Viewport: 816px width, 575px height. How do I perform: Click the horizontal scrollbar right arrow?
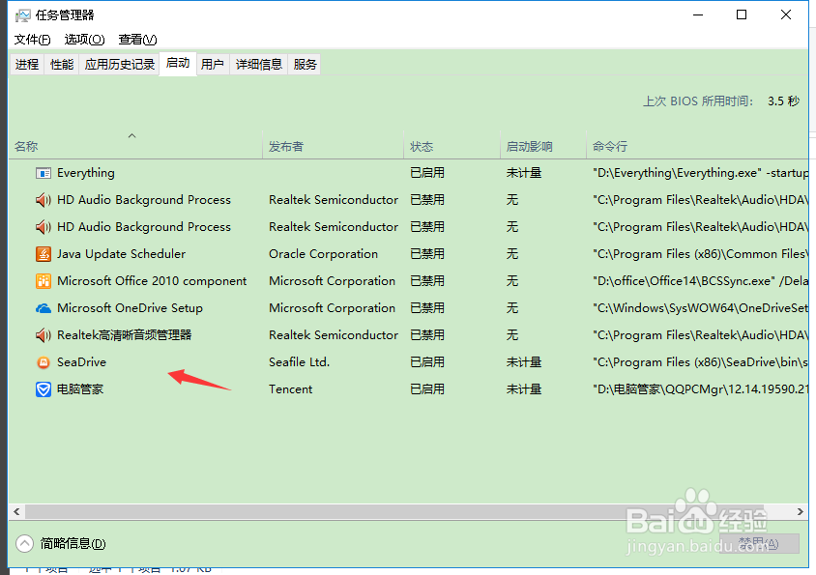(801, 512)
